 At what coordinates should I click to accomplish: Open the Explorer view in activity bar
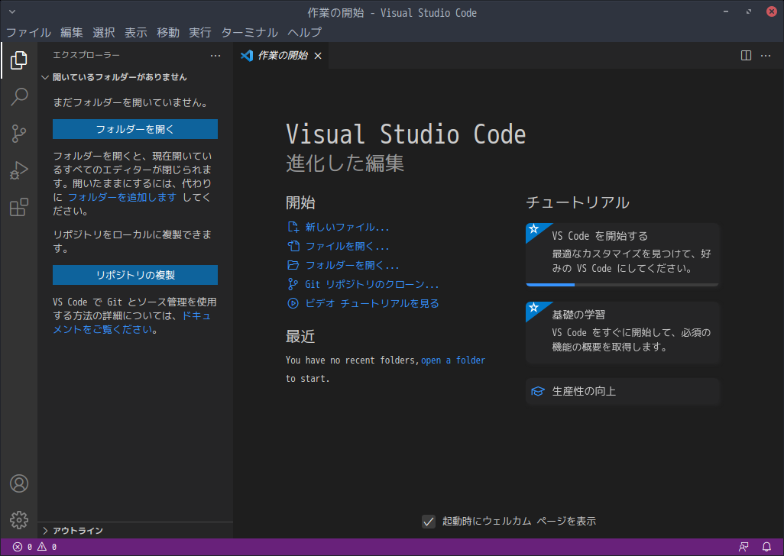click(x=18, y=60)
